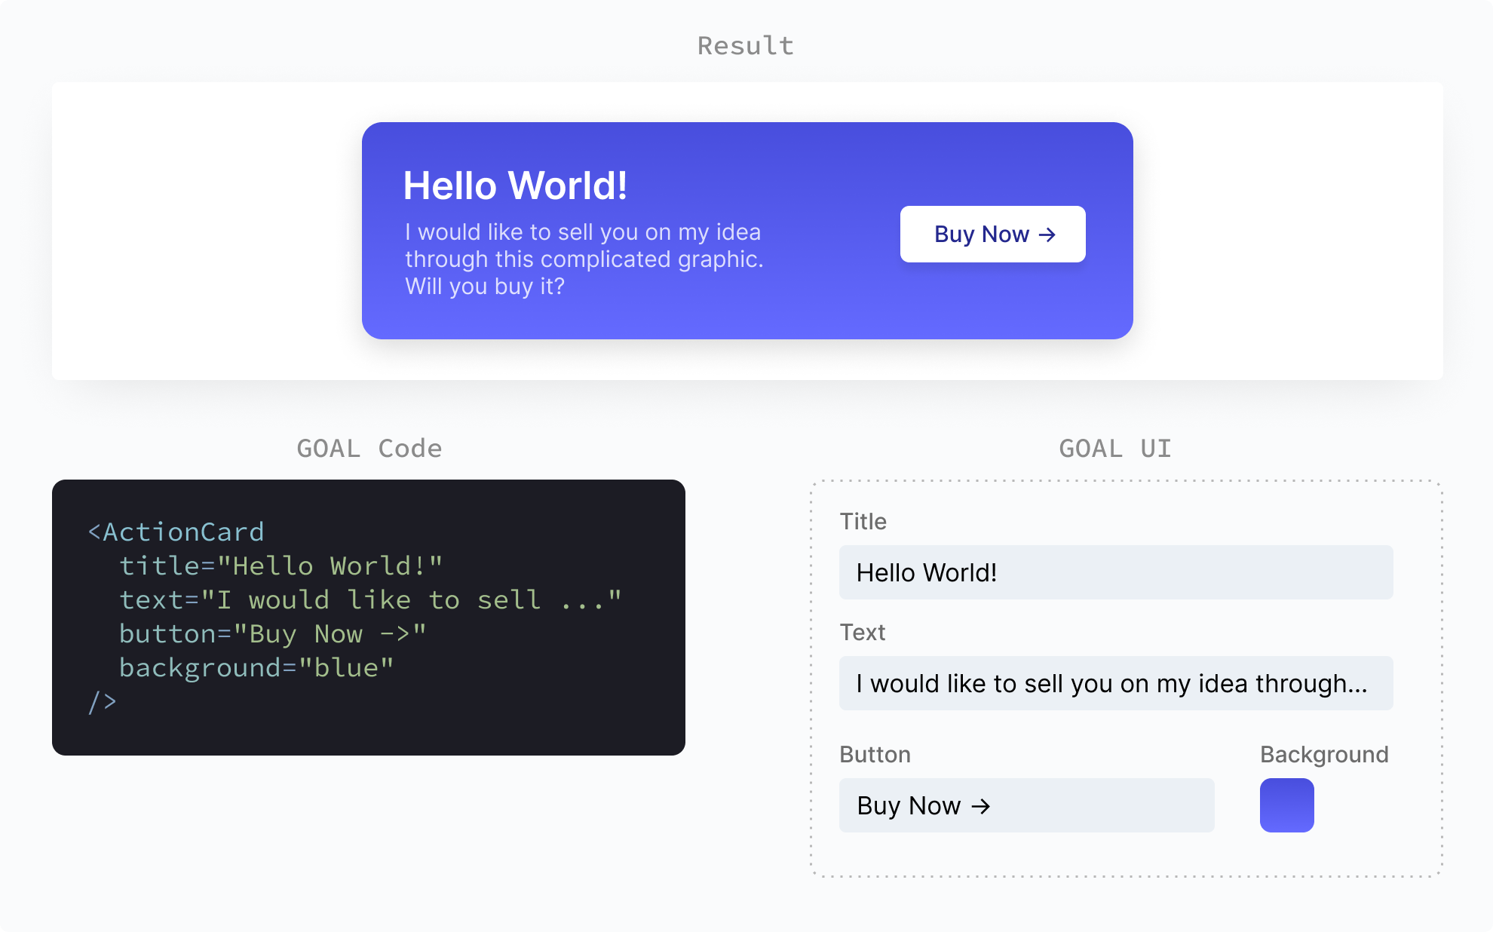Click the title="Hello World!" code line
The image size is (1493, 932).
point(281,566)
